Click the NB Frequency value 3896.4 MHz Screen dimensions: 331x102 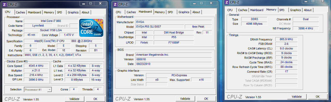coord(306,28)
